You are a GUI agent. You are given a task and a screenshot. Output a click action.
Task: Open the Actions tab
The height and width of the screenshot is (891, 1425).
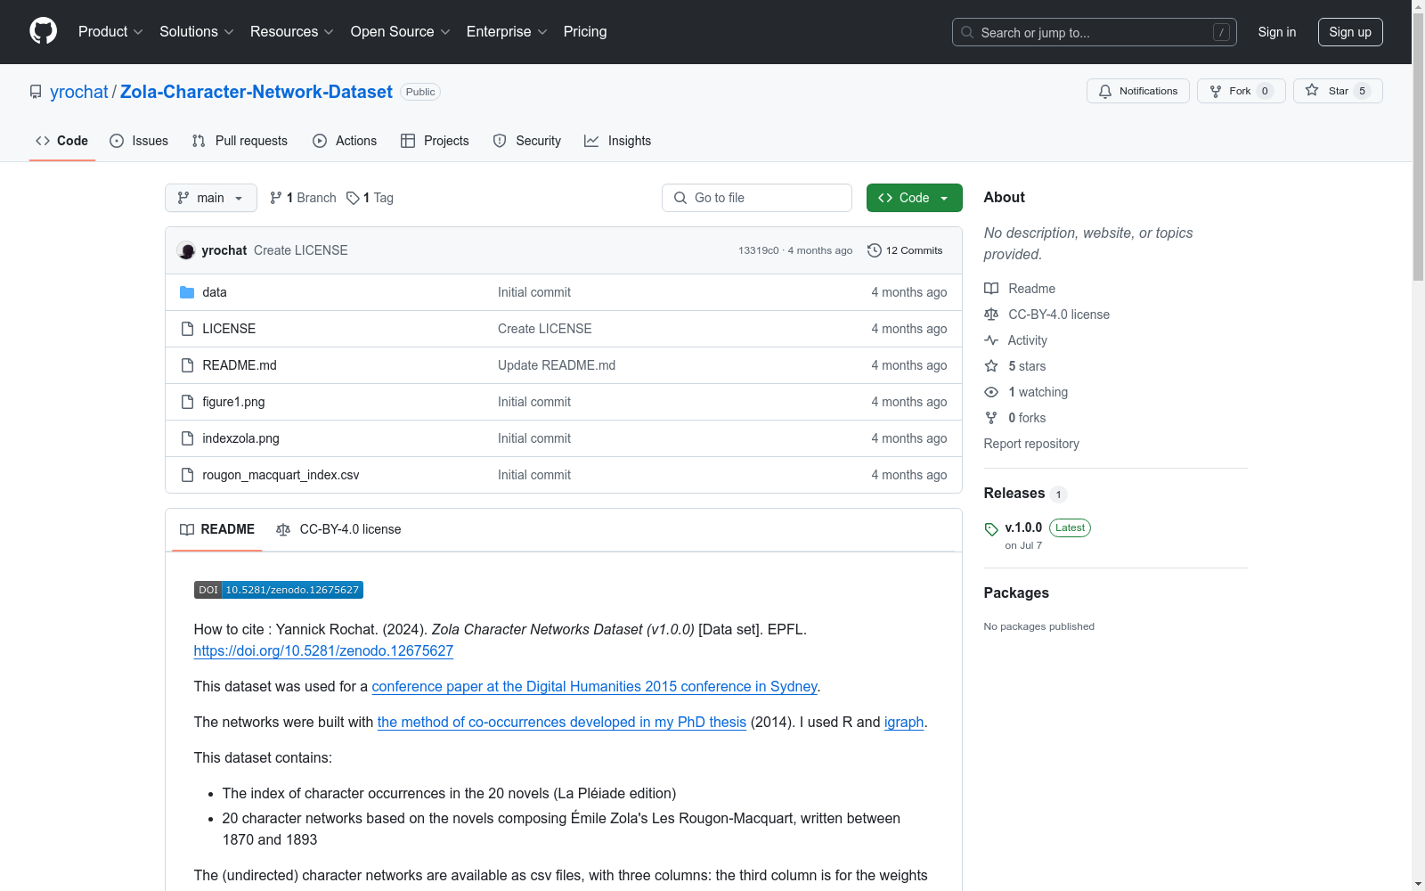(345, 141)
